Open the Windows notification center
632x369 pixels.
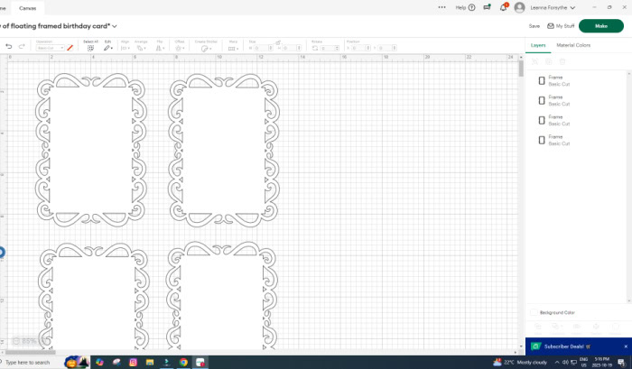(x=621, y=363)
